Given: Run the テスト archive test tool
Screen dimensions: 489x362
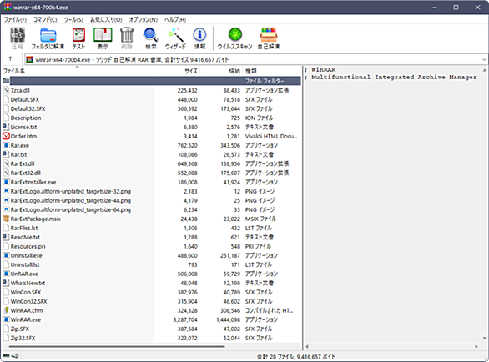Looking at the screenshot, I should tap(78, 35).
